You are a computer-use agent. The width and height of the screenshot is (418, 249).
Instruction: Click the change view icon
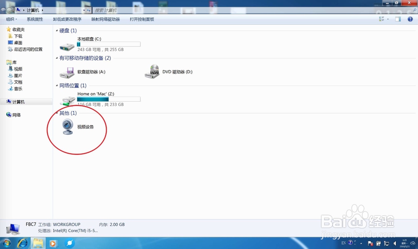(x=382, y=19)
